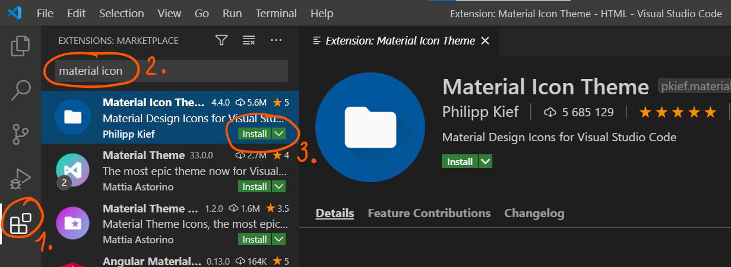Open the View menu

170,13
